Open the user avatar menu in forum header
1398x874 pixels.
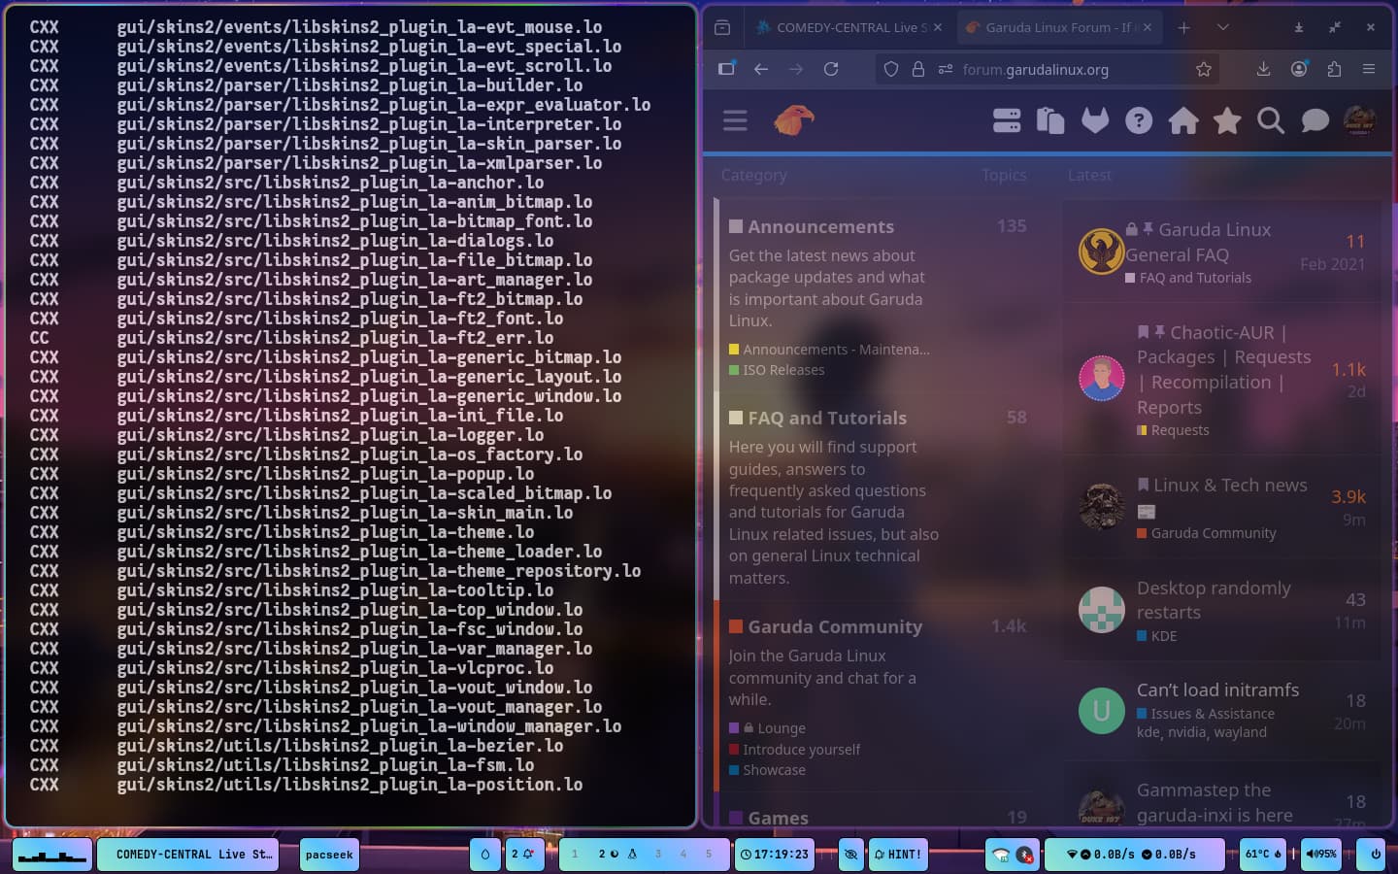coord(1359,120)
